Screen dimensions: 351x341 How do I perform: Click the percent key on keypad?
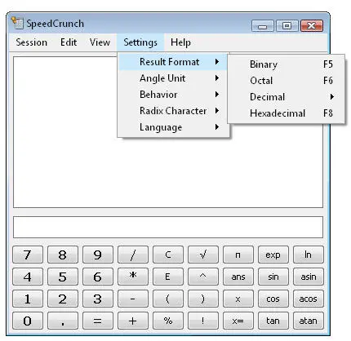click(x=168, y=321)
